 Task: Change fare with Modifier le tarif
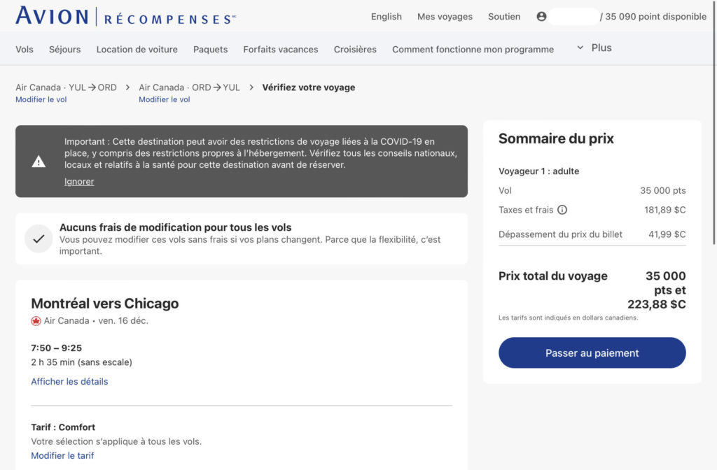click(62, 456)
